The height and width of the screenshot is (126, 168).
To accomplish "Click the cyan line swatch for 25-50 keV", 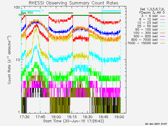I will (162, 26).
